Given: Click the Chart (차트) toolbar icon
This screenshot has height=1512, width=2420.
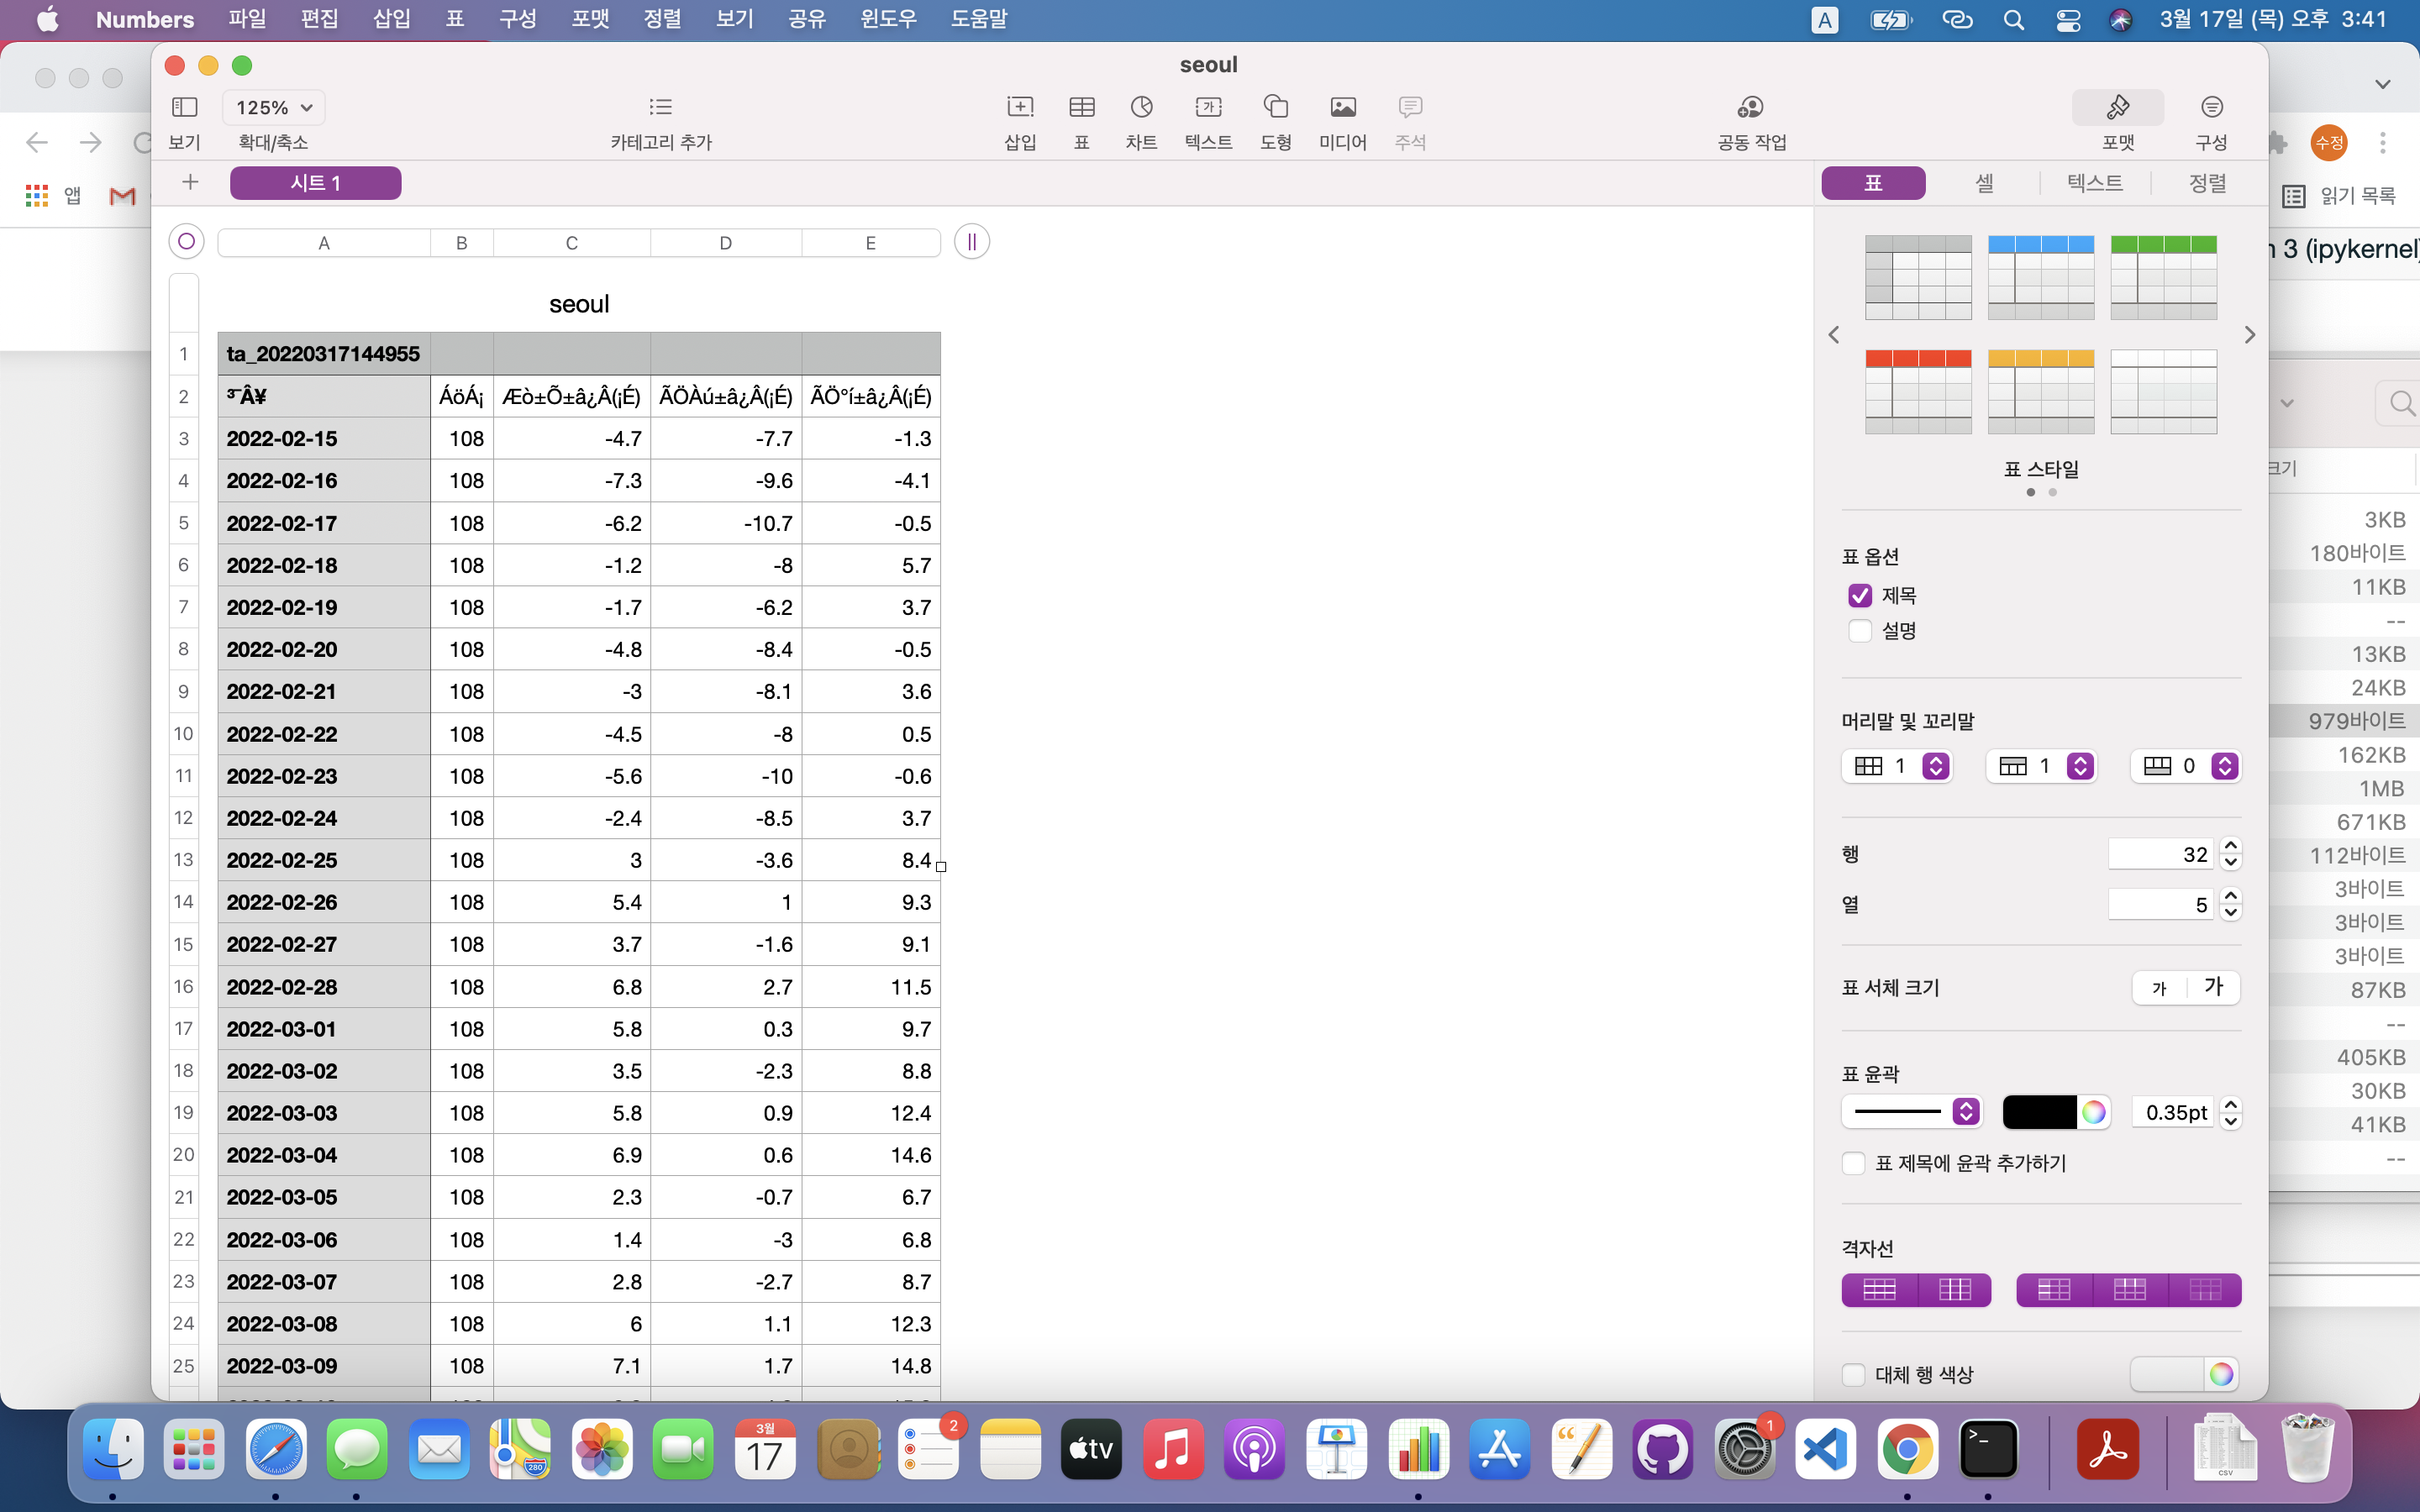Looking at the screenshot, I should point(1141,108).
